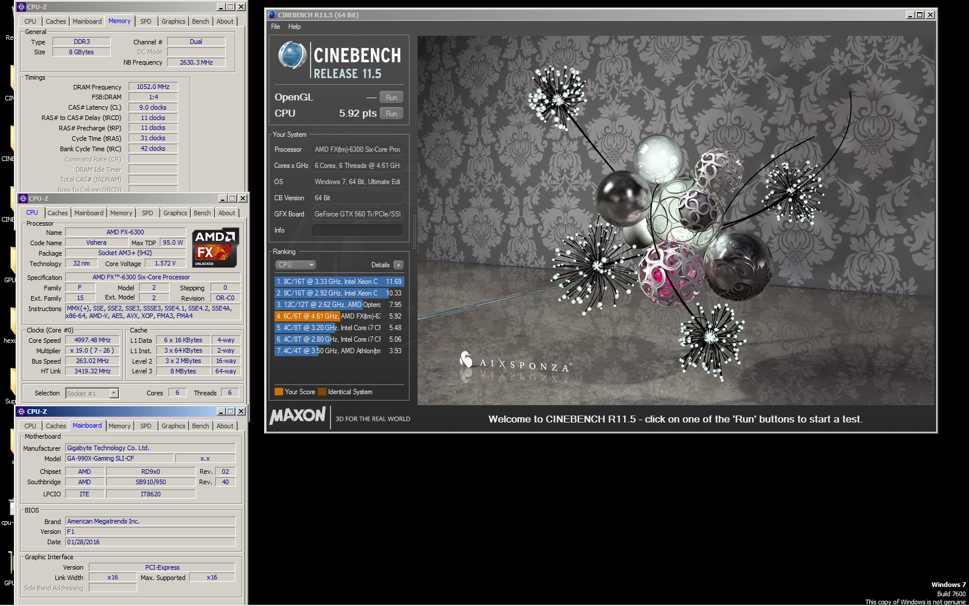Switch to Caches tab in top CPU-Z window
Viewport: 969px width, 606px height.
56,21
